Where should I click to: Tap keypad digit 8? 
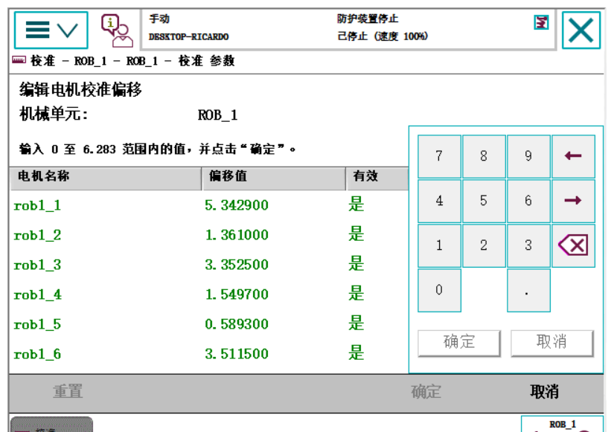tap(484, 156)
